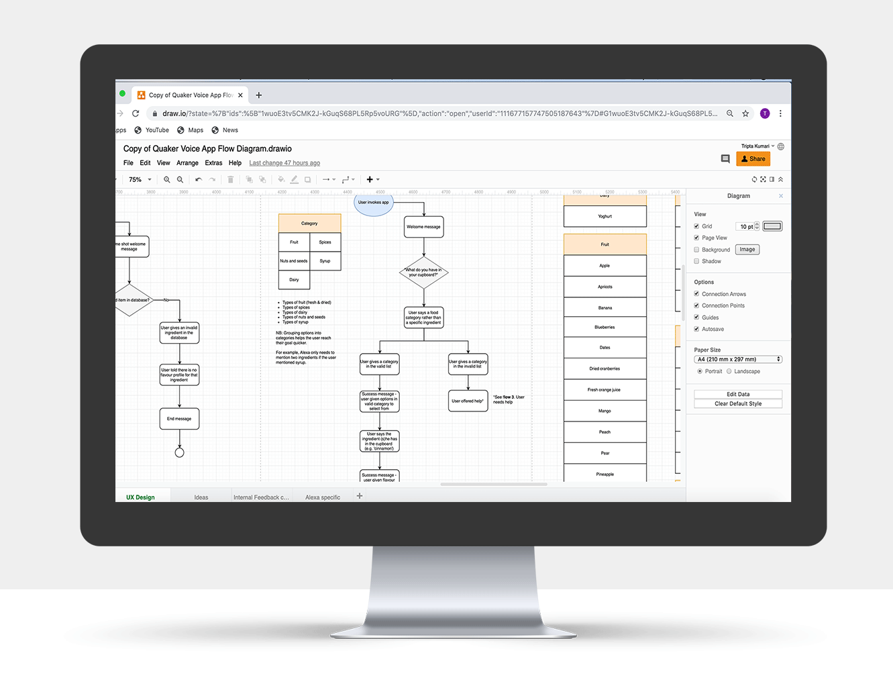Viewport: 893px width, 692px height.
Task: Select Portrait orientation
Action: [700, 371]
